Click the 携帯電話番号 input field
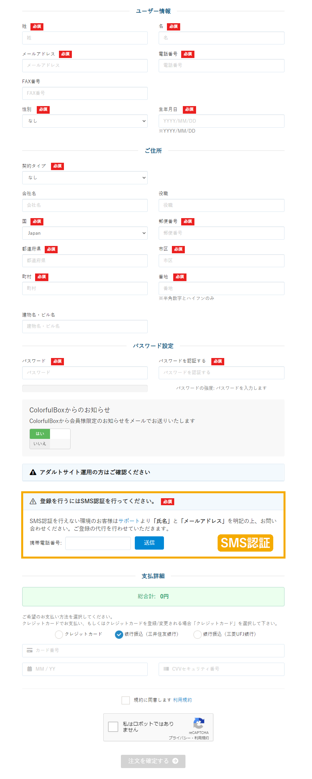The image size is (312, 779). [98, 543]
